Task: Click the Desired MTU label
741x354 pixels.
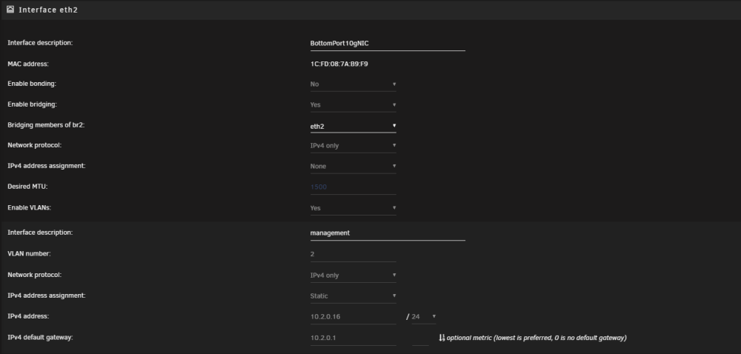Action: tap(27, 187)
